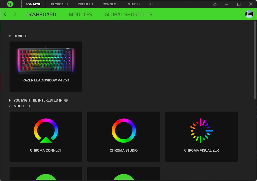Minimize the Synapse window
Screen dimensions: 257x181
click(227, 4)
